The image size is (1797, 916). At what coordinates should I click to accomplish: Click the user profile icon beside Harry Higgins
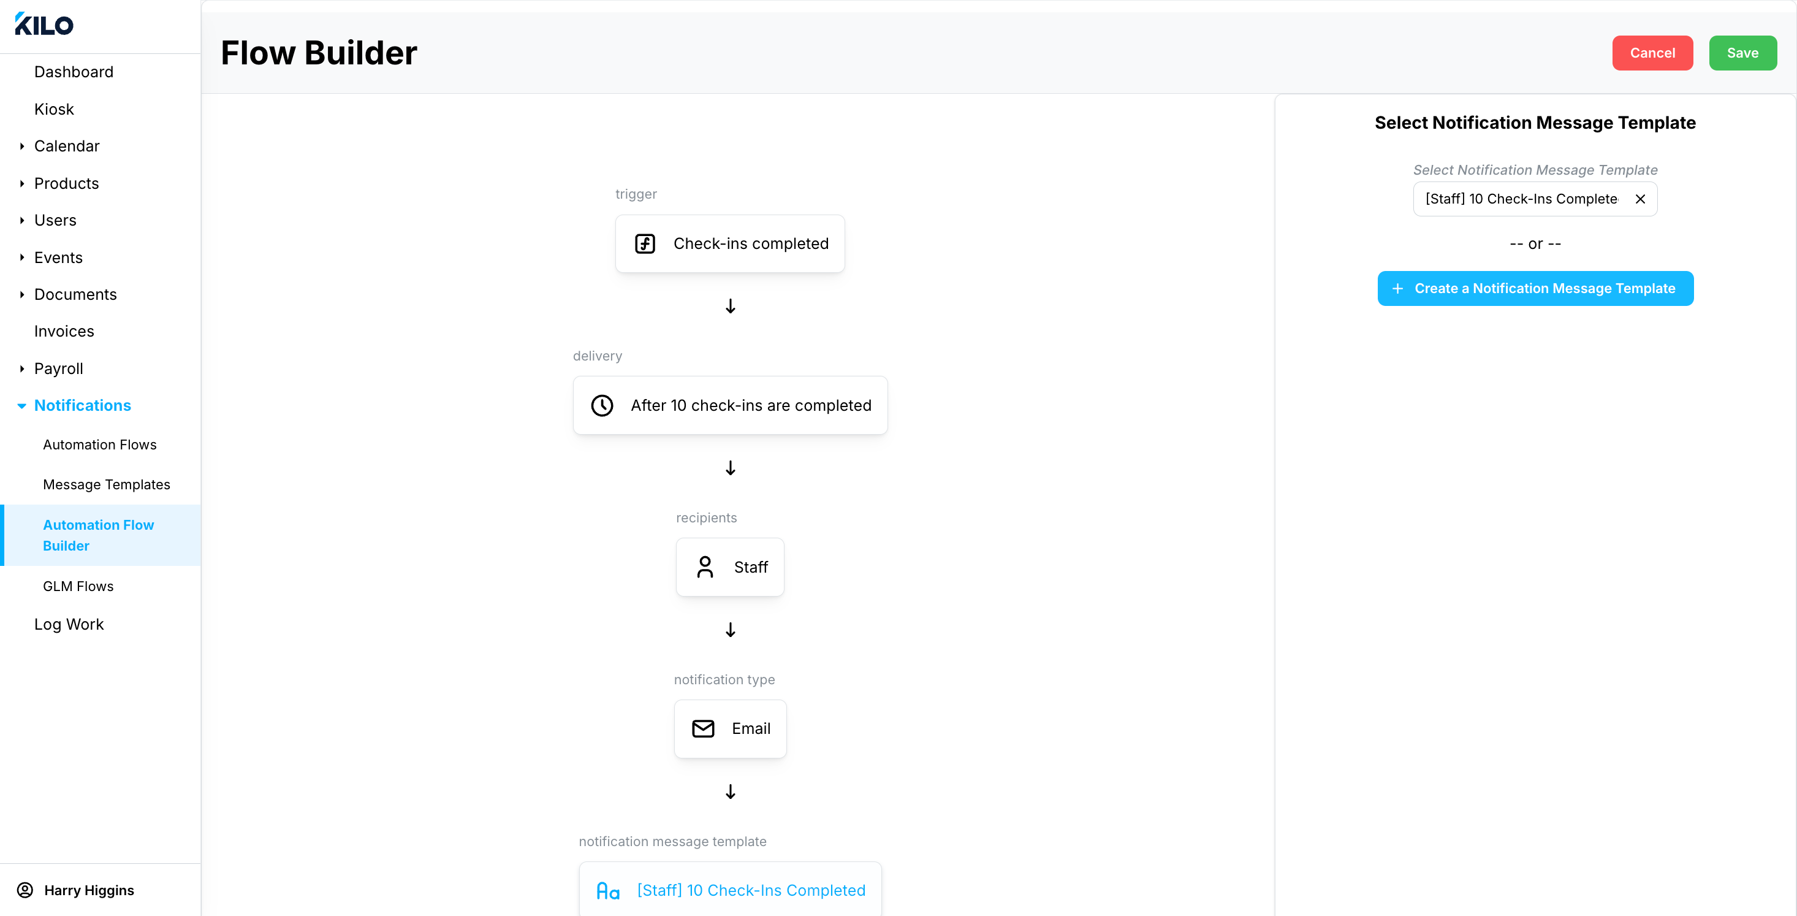pyautogui.click(x=25, y=890)
